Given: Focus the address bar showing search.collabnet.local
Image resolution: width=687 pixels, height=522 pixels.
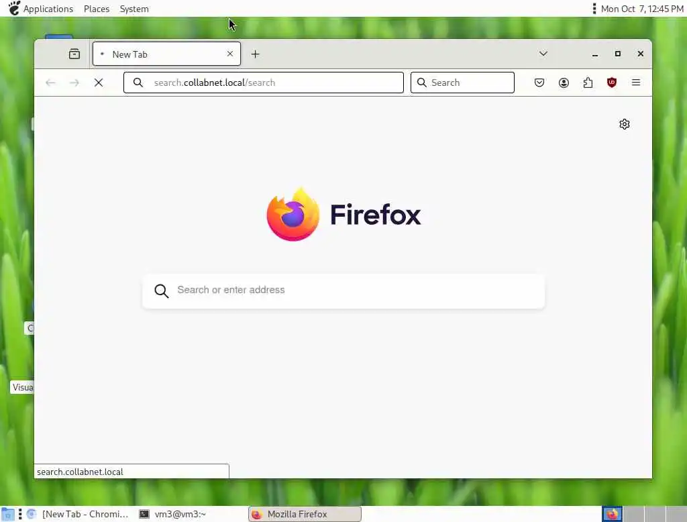Looking at the screenshot, I should point(263,83).
